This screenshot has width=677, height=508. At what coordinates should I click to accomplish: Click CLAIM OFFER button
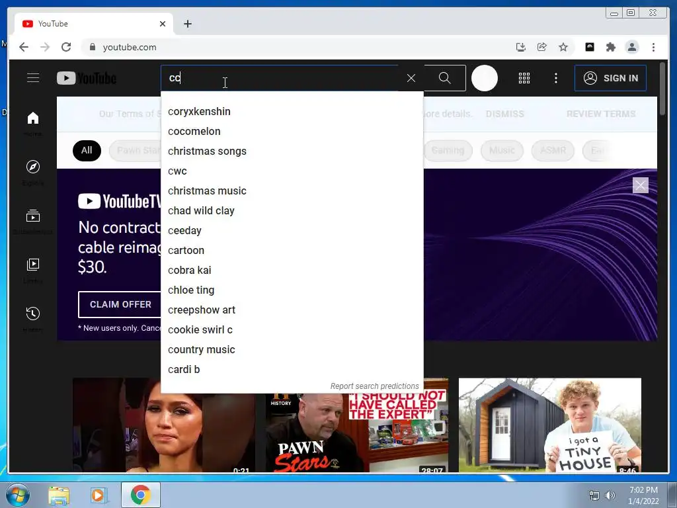(x=120, y=304)
